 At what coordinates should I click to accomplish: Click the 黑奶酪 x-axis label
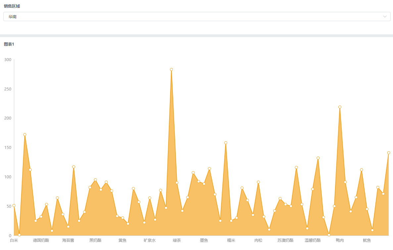(95, 240)
